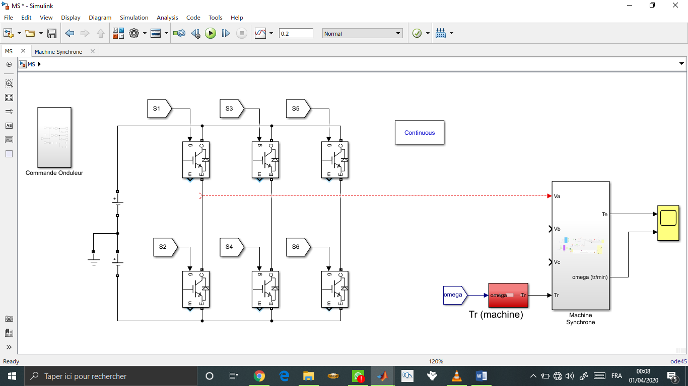The height and width of the screenshot is (386, 688).
Task: Open the Simulation menu
Action: coord(134,17)
